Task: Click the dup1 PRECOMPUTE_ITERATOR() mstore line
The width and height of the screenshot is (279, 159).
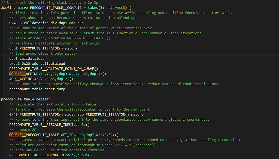Action: pyautogui.click(x=43, y=48)
